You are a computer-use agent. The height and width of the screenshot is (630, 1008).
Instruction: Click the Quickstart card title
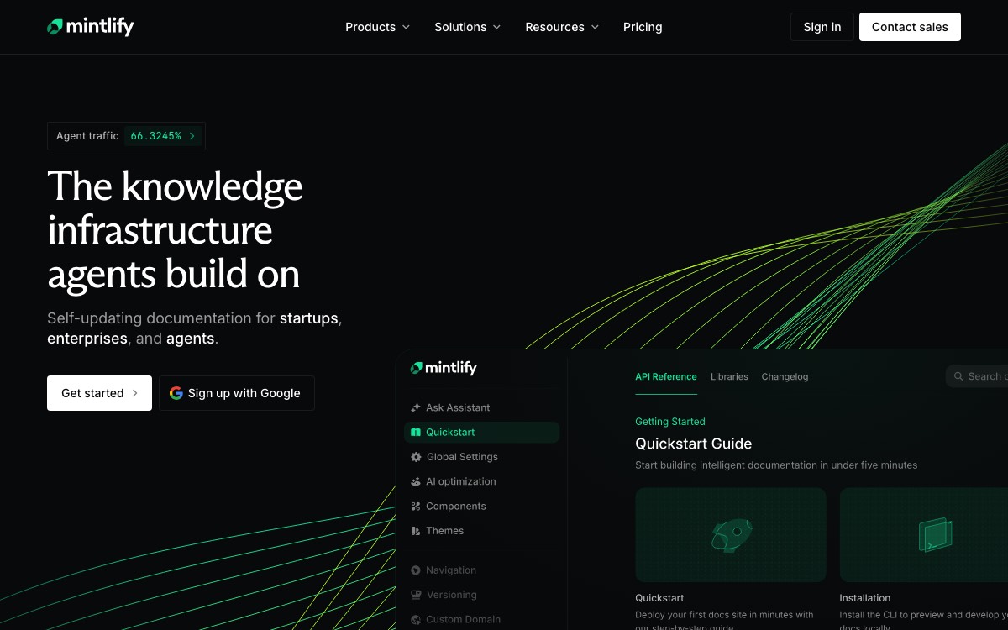coord(659,598)
